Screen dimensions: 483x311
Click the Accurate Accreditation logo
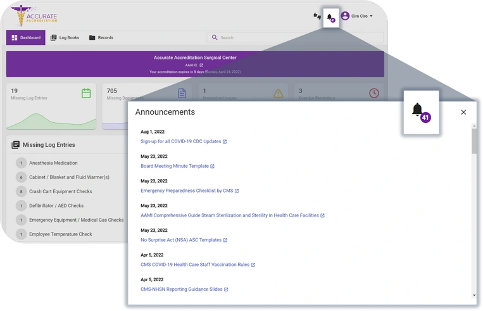pyautogui.click(x=34, y=16)
